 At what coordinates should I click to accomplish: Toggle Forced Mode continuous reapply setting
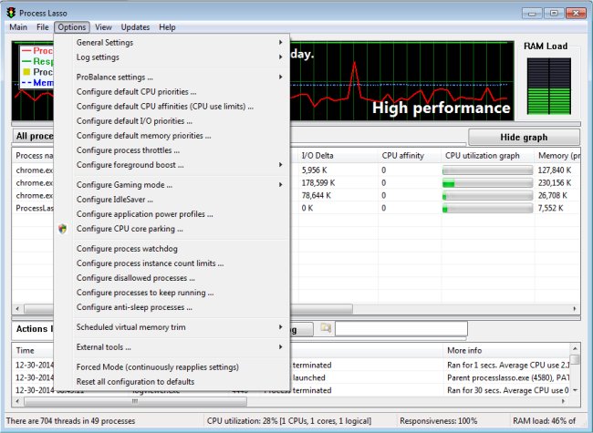coord(157,366)
